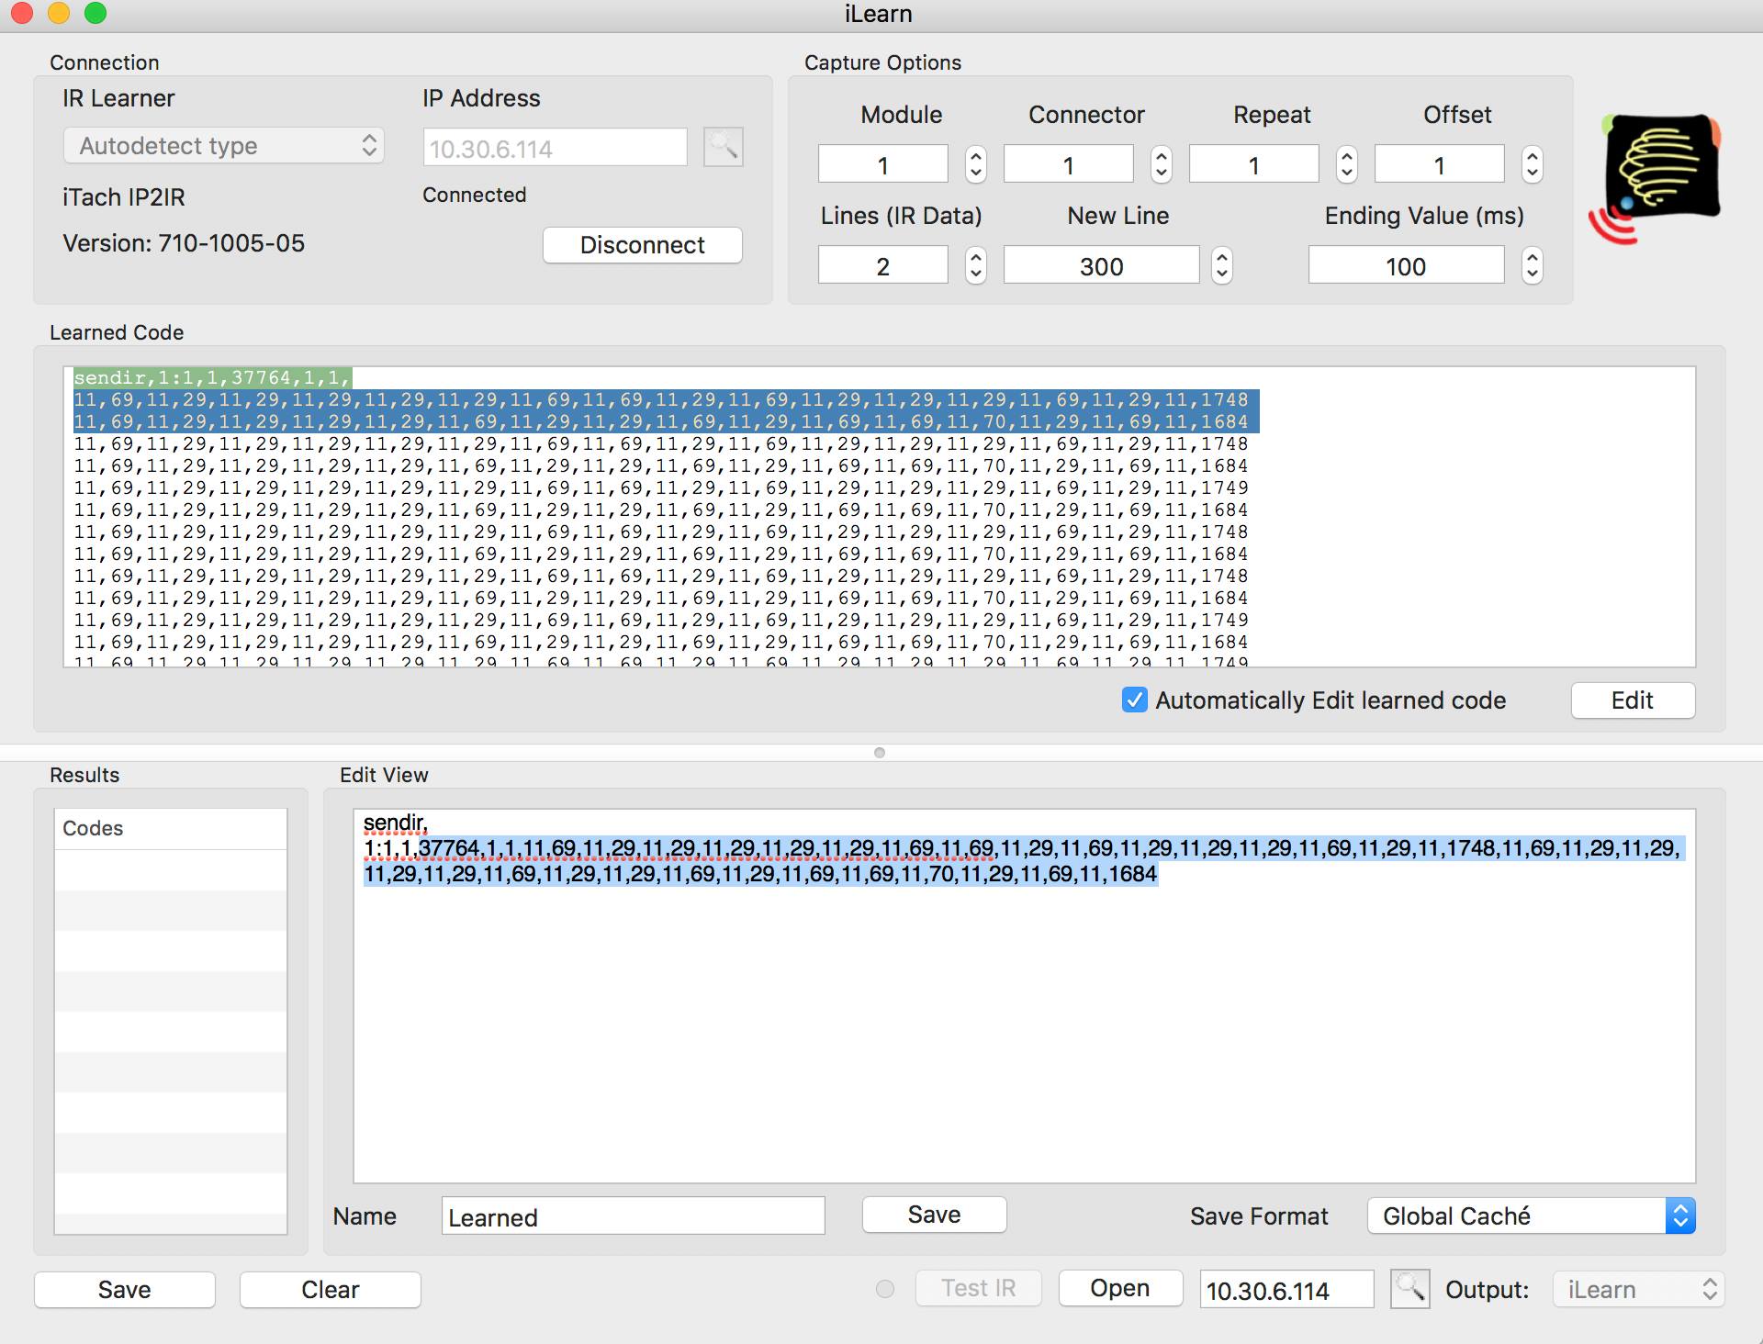
Task: Click the divider handle between the panels
Action: (x=880, y=753)
